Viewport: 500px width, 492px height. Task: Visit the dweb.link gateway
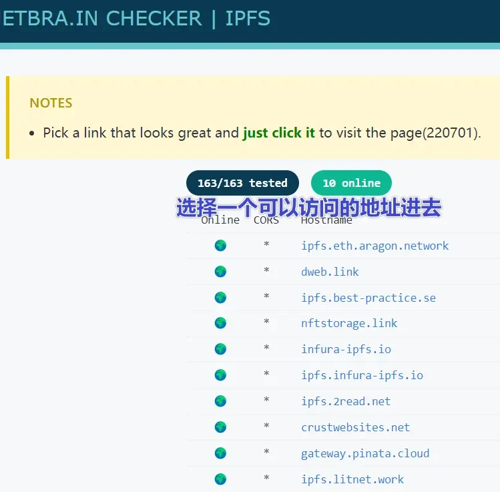[330, 272]
